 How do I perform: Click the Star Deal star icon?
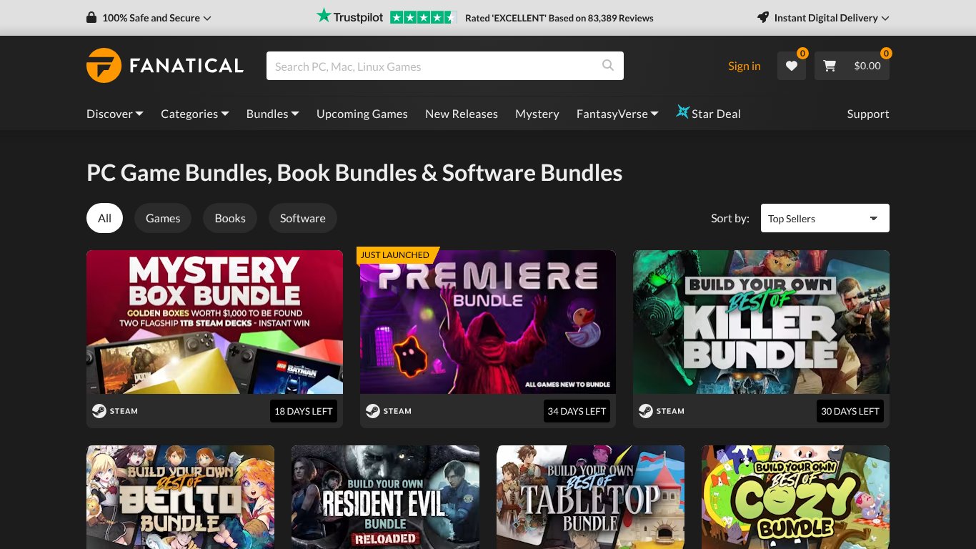(x=683, y=112)
